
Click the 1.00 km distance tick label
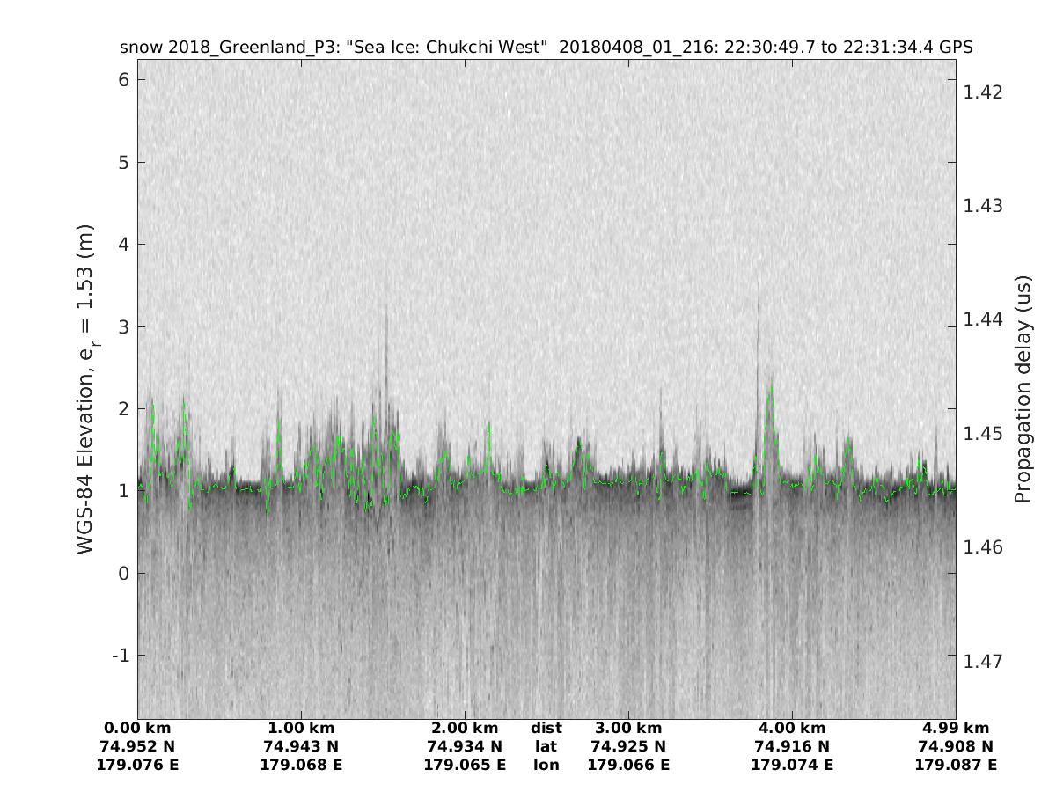pyautogui.click(x=301, y=729)
